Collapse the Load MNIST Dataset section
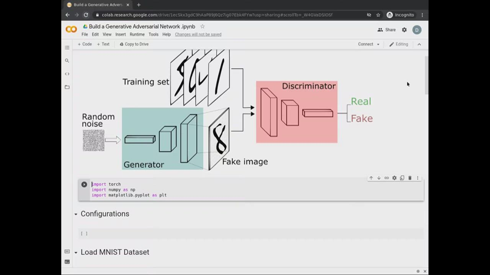Image resolution: width=490 pixels, height=275 pixels. click(x=76, y=252)
